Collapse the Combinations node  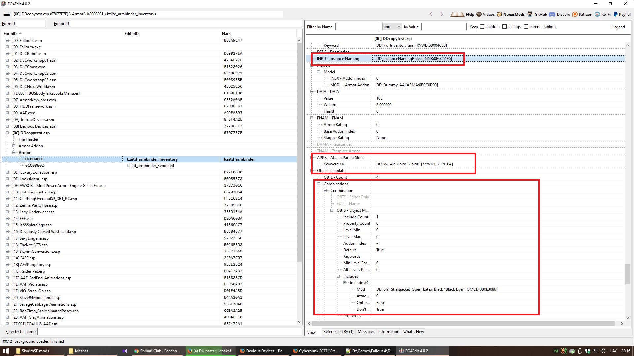[x=318, y=184]
